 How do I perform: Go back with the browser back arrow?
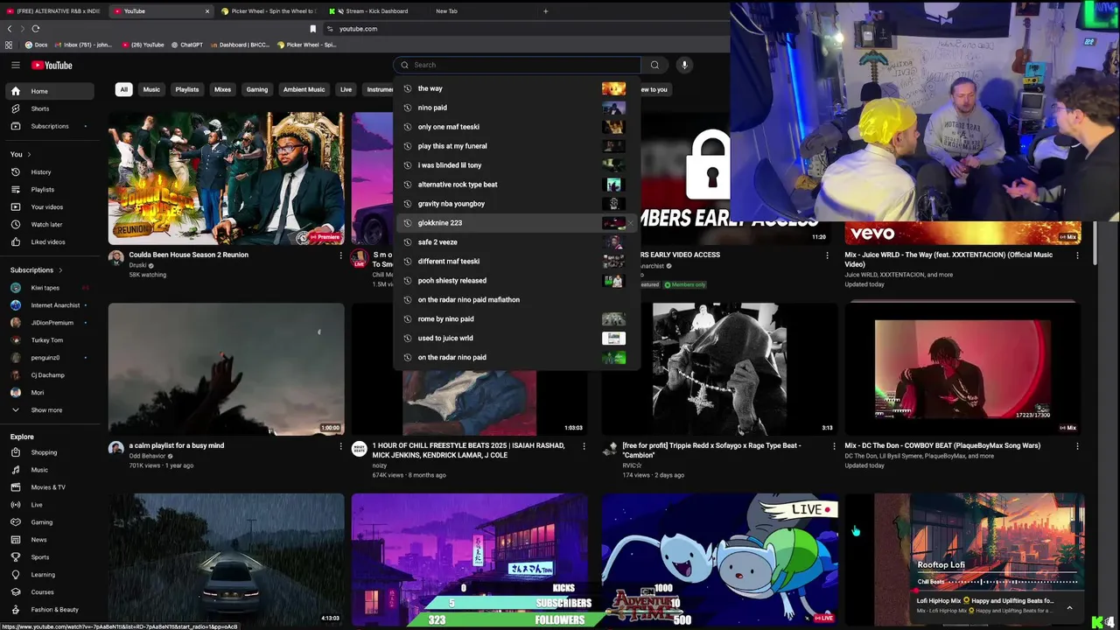point(10,29)
